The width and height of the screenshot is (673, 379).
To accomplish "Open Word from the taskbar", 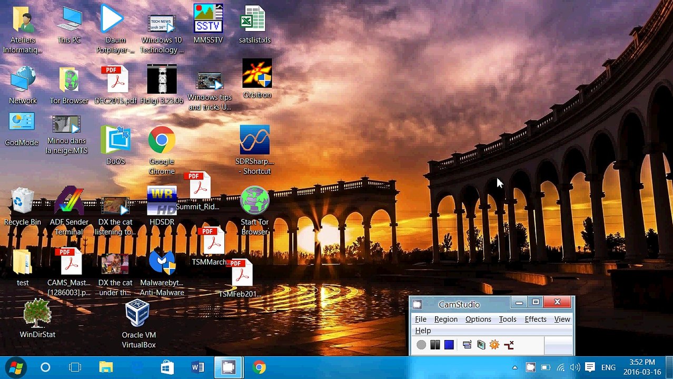I will point(198,367).
